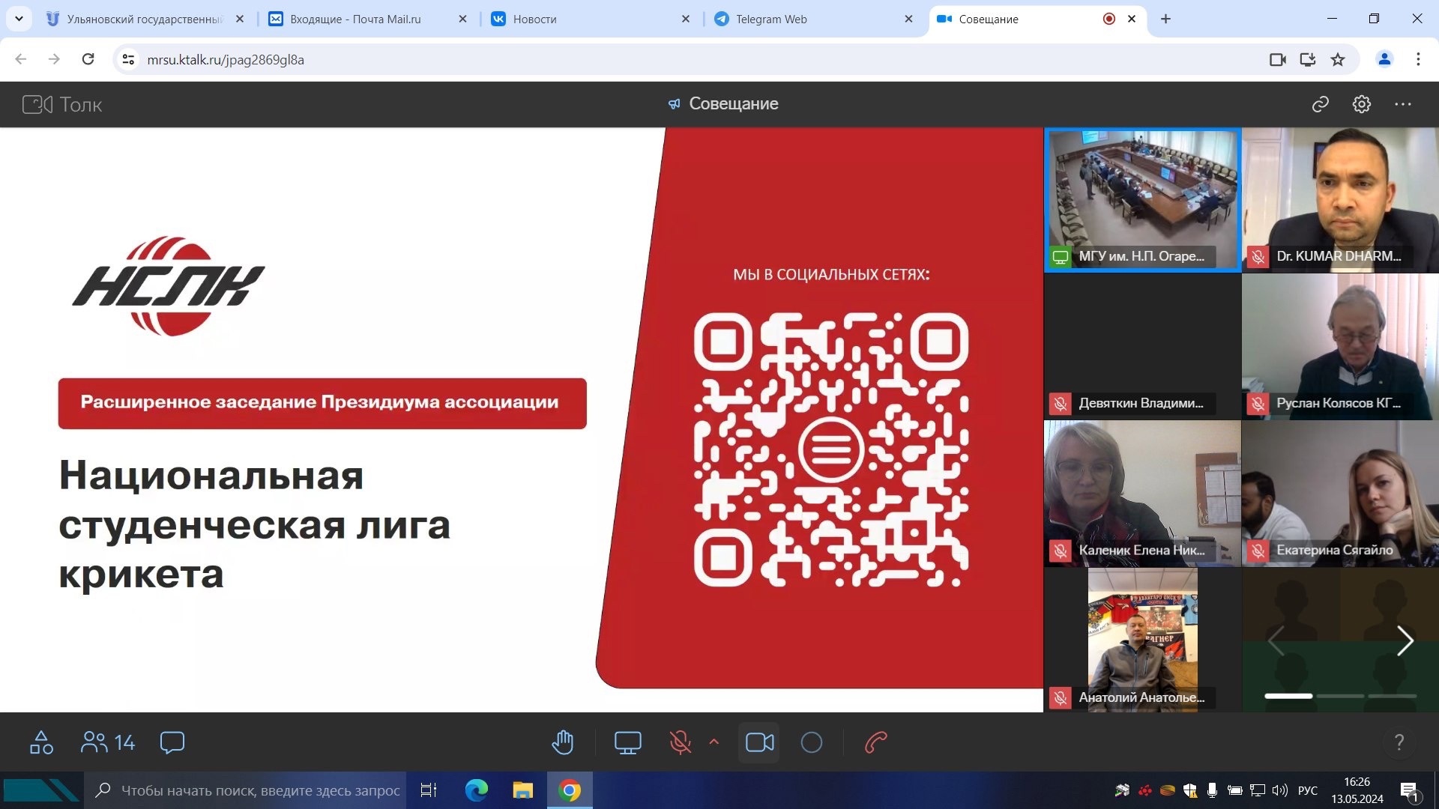Close the Telegram Web tab
The height and width of the screenshot is (809, 1439).
point(908,19)
